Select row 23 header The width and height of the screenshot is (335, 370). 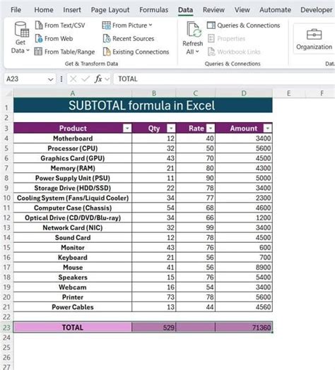(x=6, y=328)
